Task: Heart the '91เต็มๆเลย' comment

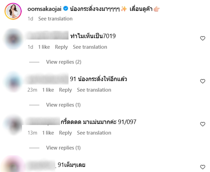Action: 203,167
